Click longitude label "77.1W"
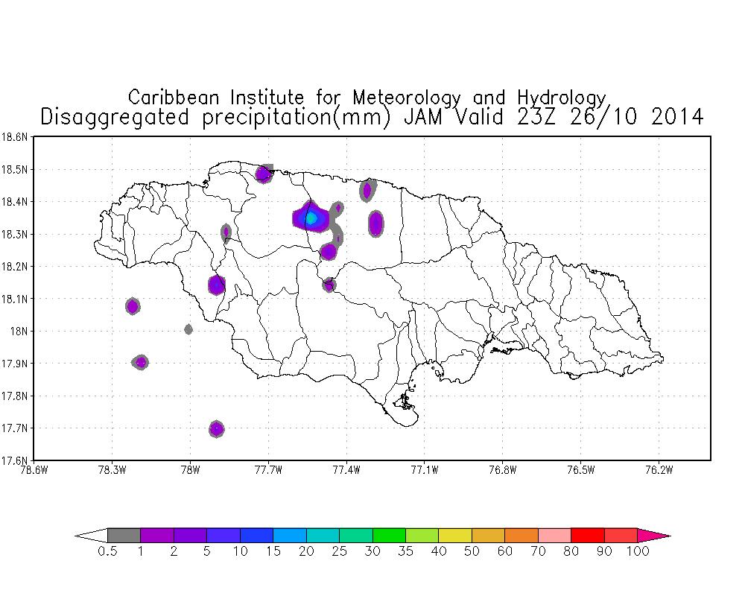The width and height of the screenshot is (745, 596). tap(425, 471)
